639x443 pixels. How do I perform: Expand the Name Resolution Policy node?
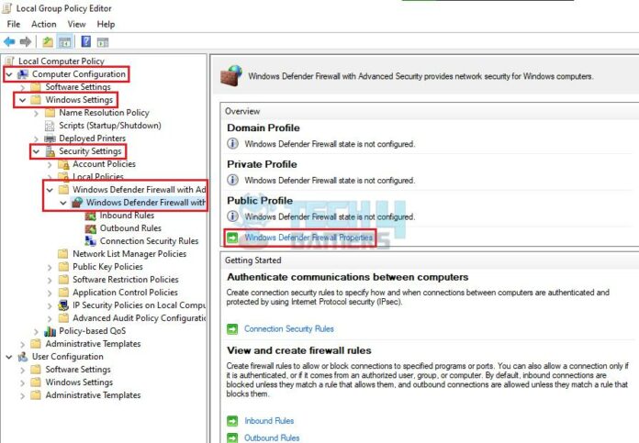pos(37,113)
